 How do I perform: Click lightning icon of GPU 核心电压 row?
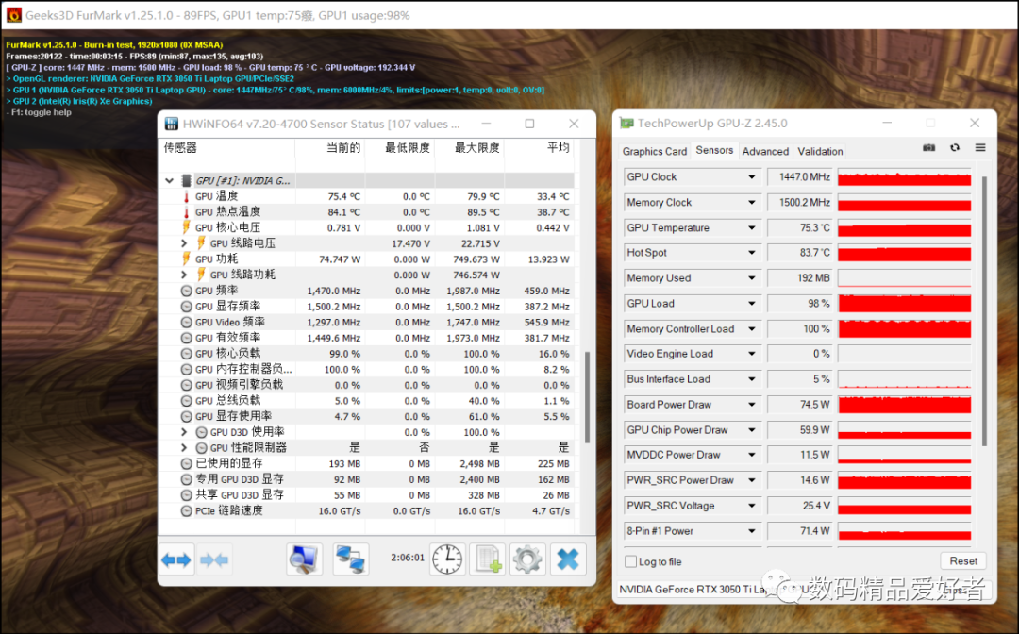pos(186,227)
